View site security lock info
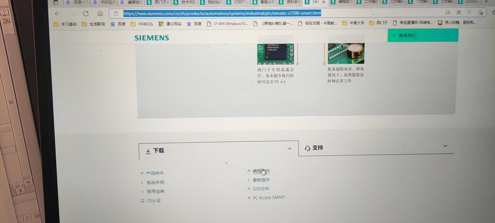 click(x=116, y=13)
